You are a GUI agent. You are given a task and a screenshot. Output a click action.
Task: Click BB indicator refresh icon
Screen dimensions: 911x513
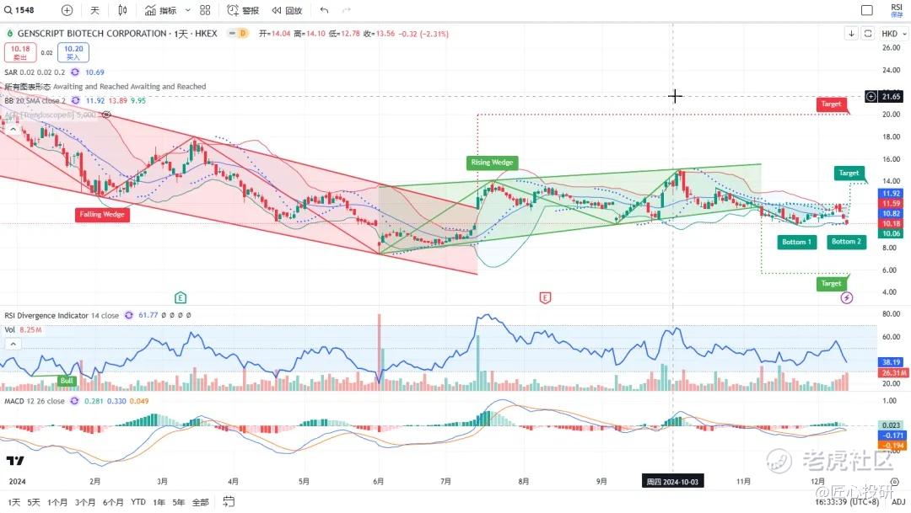point(75,100)
